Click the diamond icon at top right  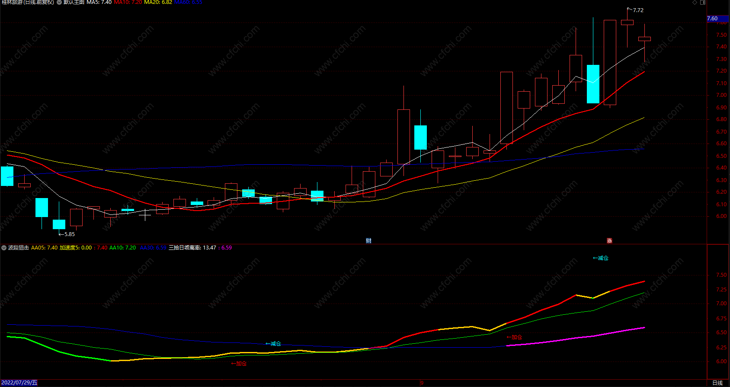[x=695, y=2]
